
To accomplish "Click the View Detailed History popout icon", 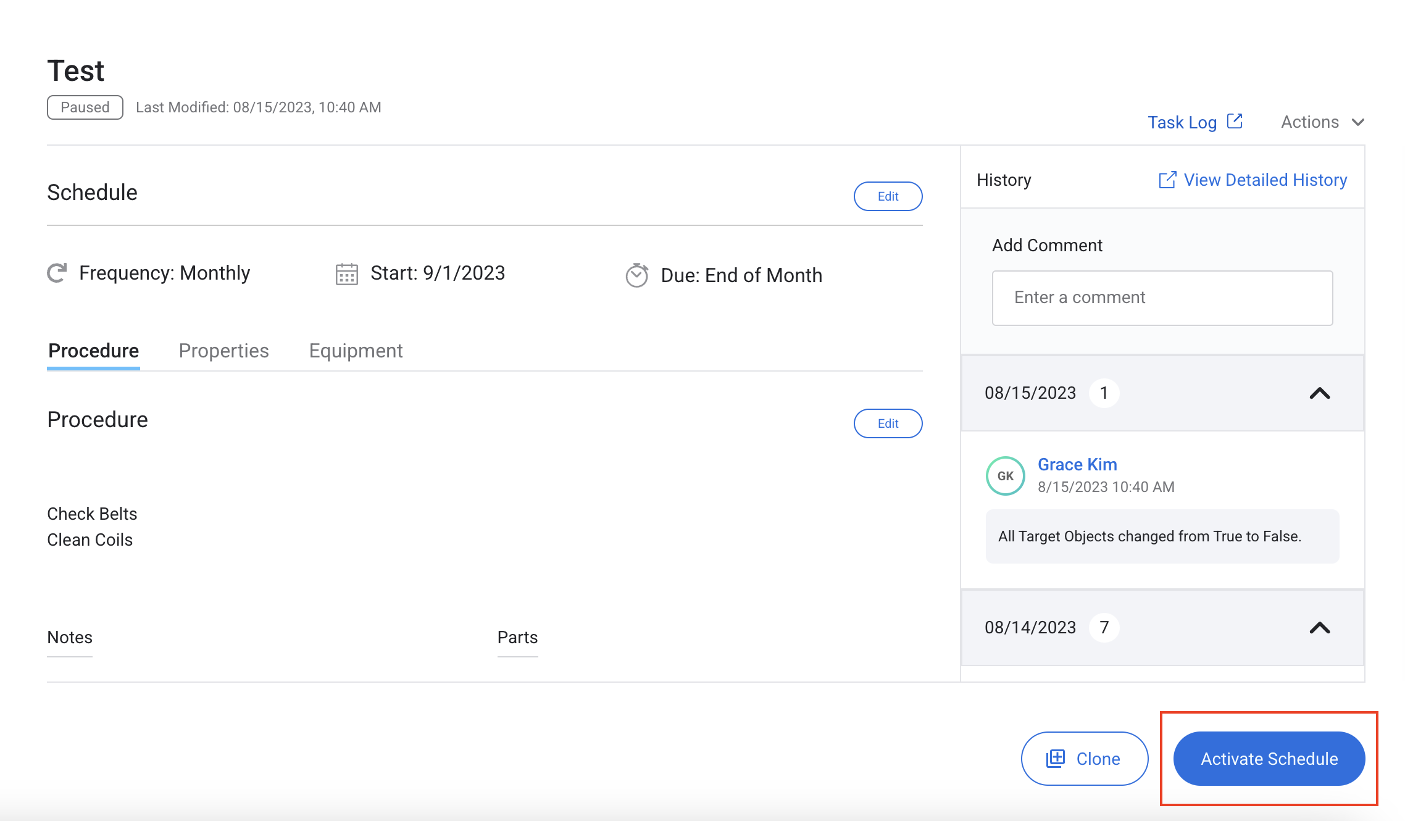I will (x=1167, y=180).
